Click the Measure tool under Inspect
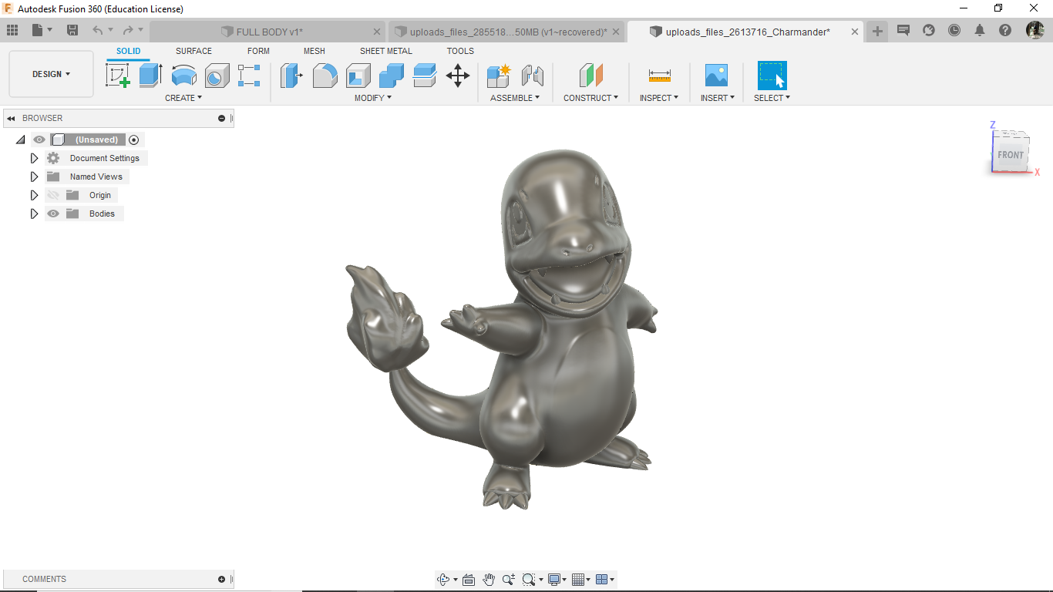Viewport: 1053px width, 592px height. tap(658, 76)
